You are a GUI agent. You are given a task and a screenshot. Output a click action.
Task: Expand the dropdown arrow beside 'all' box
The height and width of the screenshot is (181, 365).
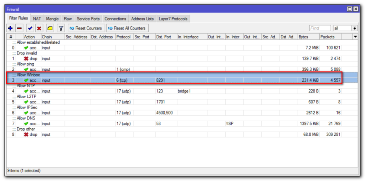click(355, 28)
